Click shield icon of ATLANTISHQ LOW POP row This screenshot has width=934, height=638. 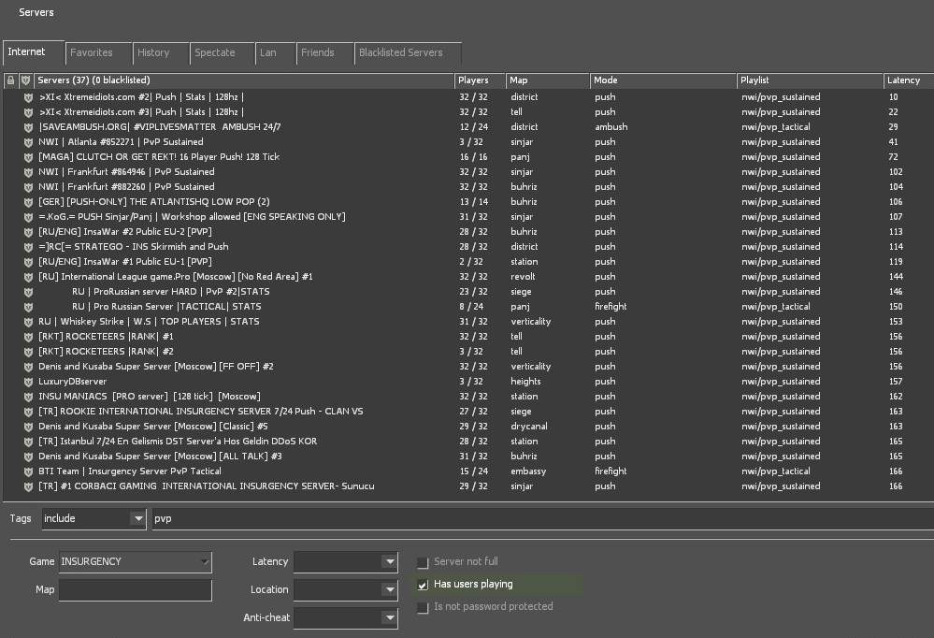pos(28,201)
